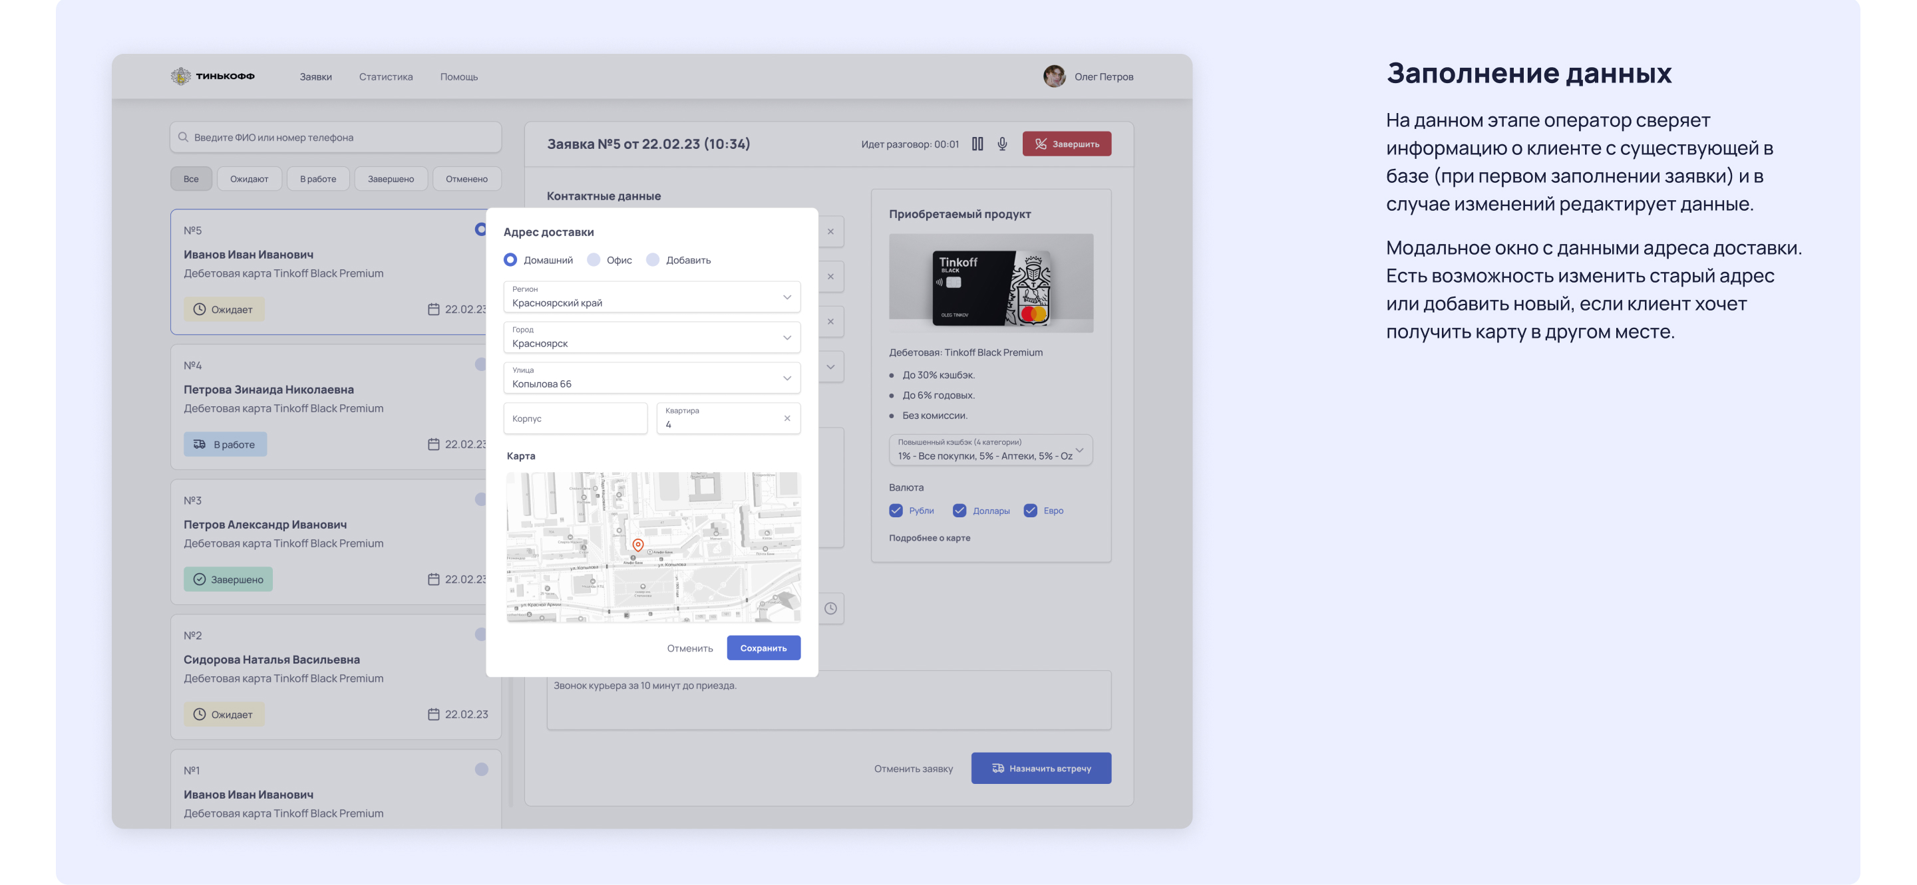The image size is (1917, 885).
Task: Expand the Регион dropdown
Action: 786,297
